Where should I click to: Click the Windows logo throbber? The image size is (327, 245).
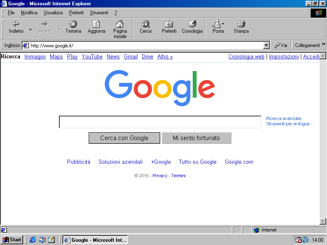pos(318,13)
